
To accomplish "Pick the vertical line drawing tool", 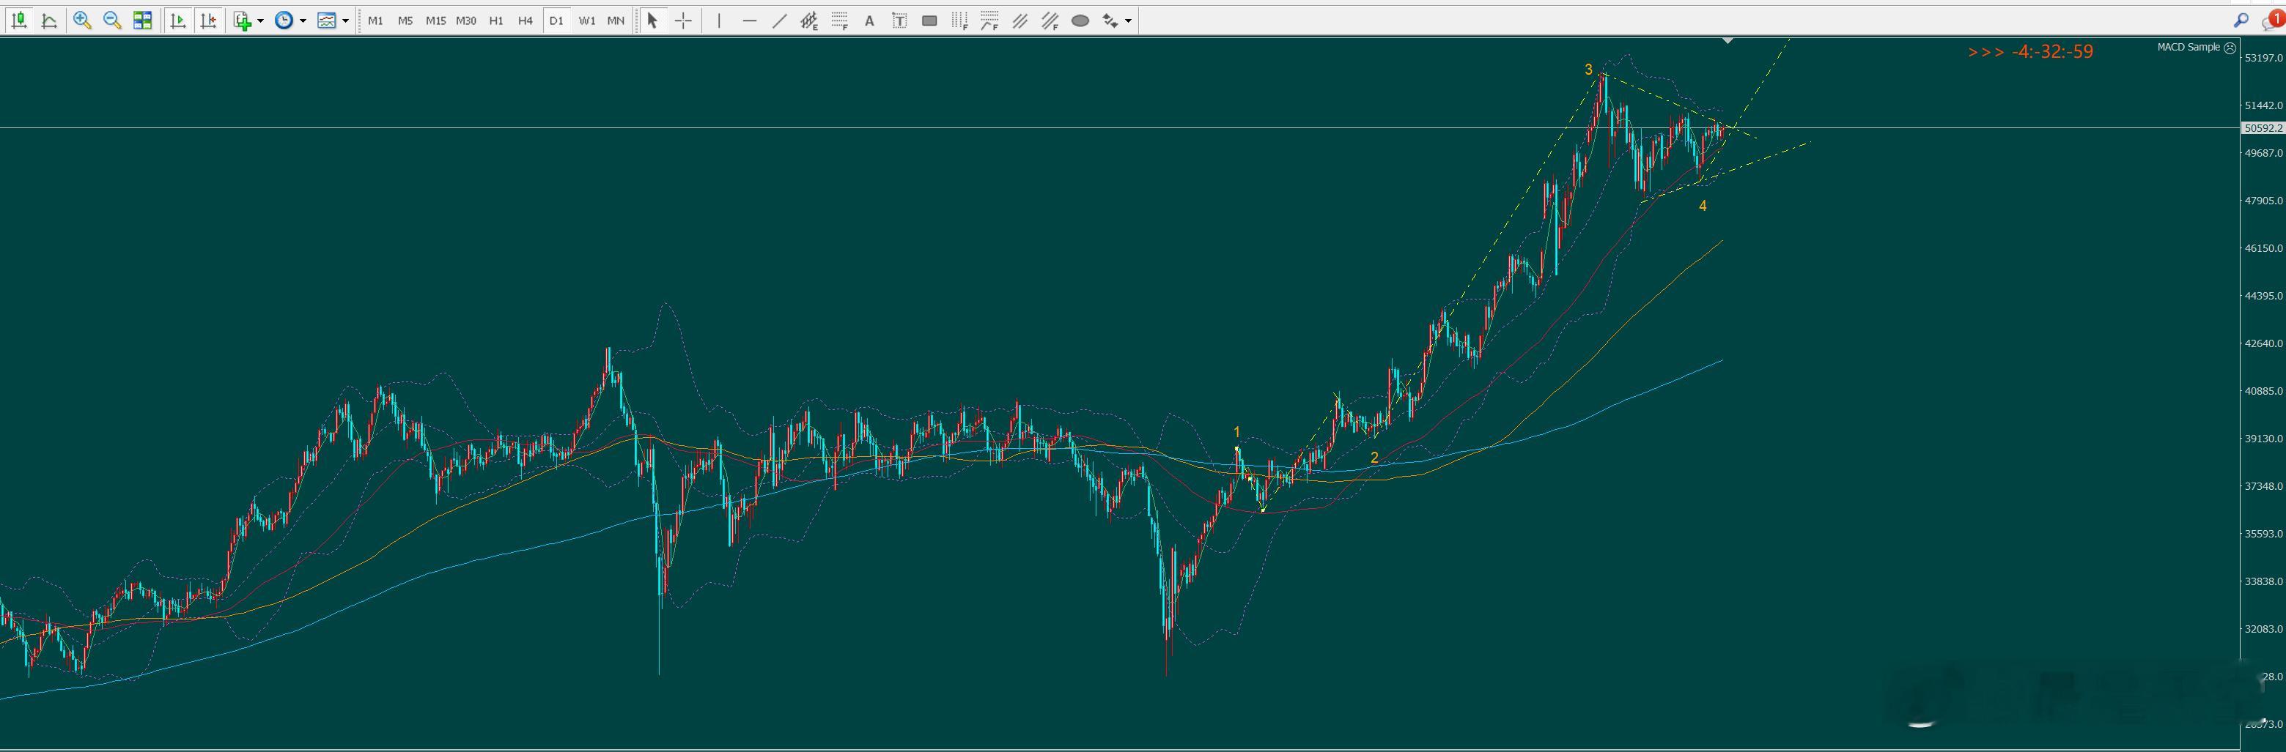I will (719, 21).
